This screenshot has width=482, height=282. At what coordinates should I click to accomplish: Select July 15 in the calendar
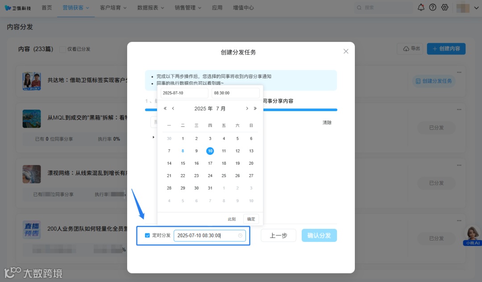pyautogui.click(x=183, y=163)
